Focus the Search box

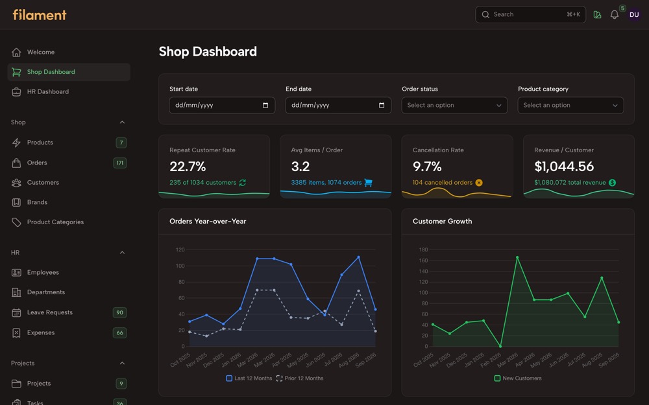pyautogui.click(x=531, y=14)
